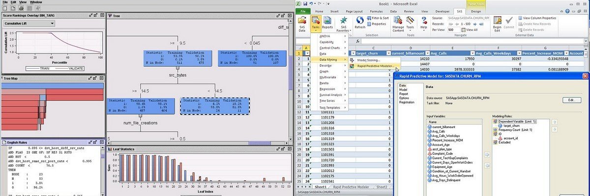Open the Reports ribbon button
The image size is (590, 196).
pos(327,24)
